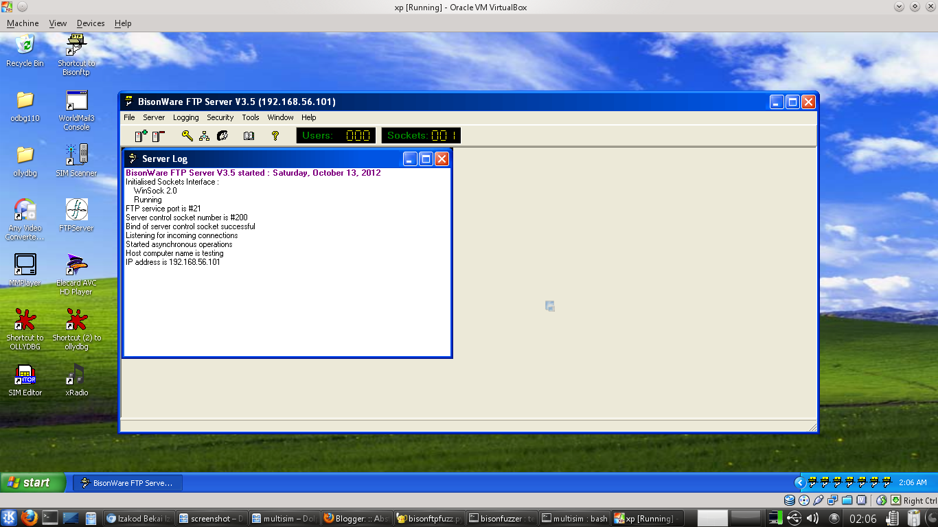Select the Any Video Converter icon

[25, 220]
